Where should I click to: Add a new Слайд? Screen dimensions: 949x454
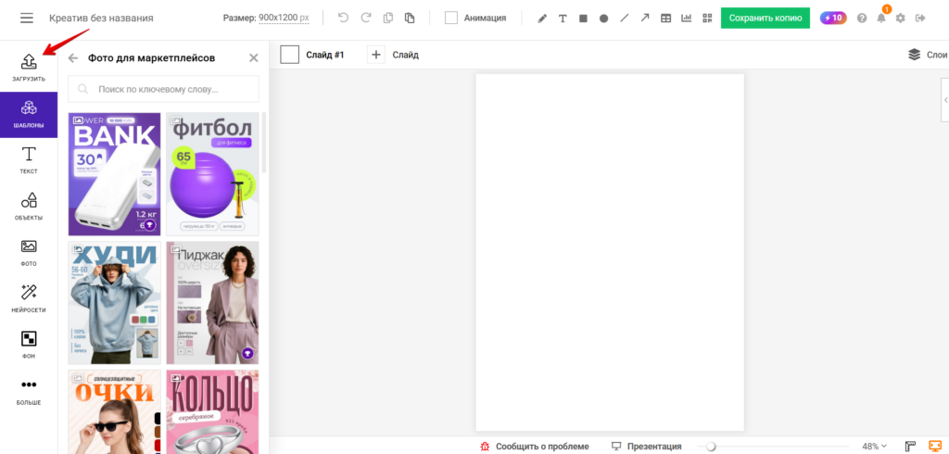click(393, 55)
